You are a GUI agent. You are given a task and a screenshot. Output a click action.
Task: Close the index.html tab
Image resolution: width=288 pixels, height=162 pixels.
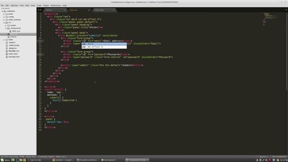point(113,10)
